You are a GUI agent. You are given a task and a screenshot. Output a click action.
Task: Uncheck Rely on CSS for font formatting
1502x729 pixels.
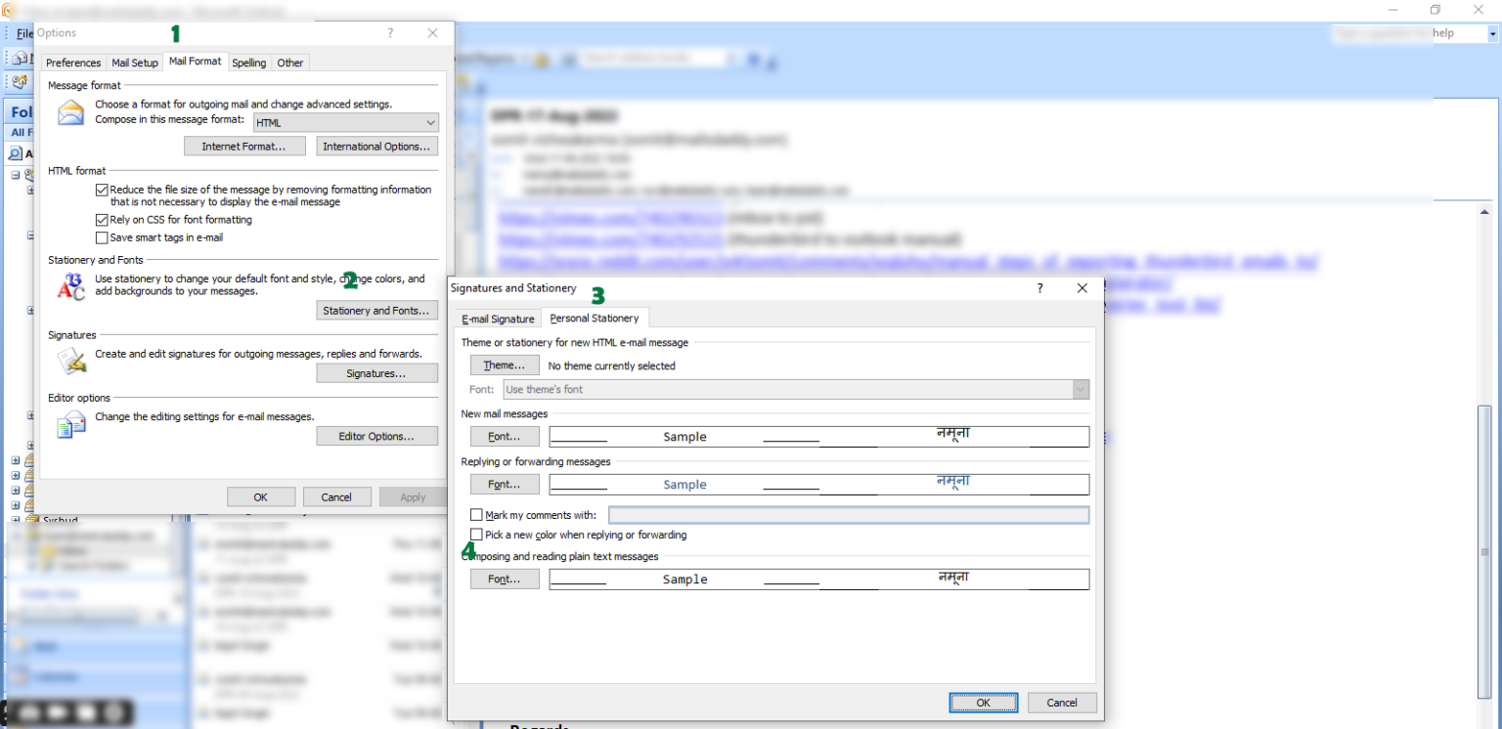pos(102,220)
